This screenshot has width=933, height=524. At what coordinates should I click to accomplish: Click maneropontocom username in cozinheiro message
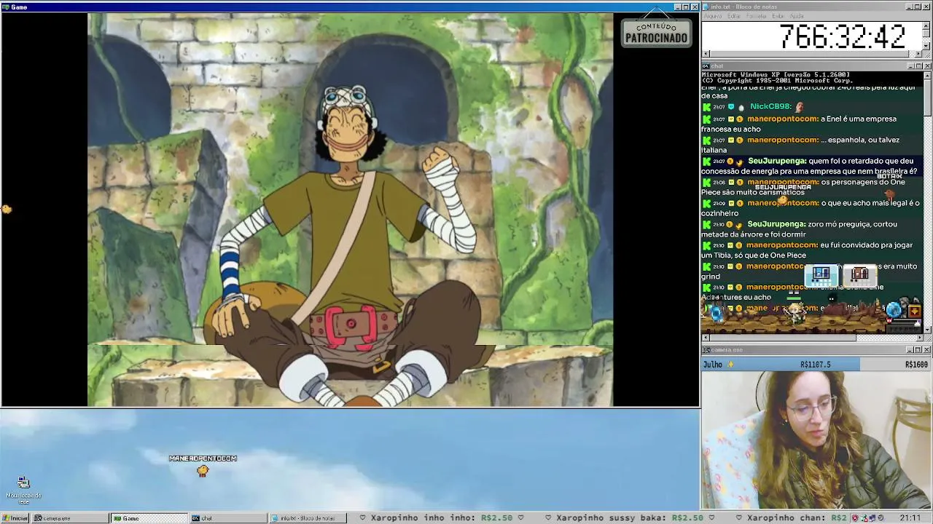point(783,203)
